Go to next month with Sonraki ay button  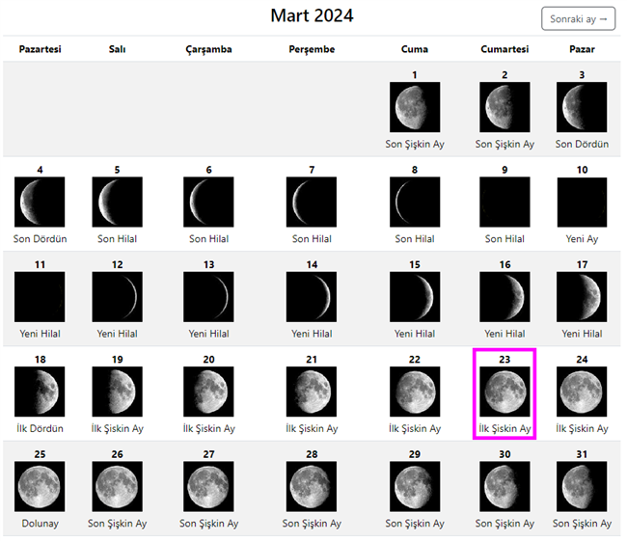coord(578,18)
